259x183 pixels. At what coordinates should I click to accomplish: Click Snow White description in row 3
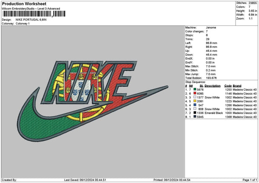212,98
